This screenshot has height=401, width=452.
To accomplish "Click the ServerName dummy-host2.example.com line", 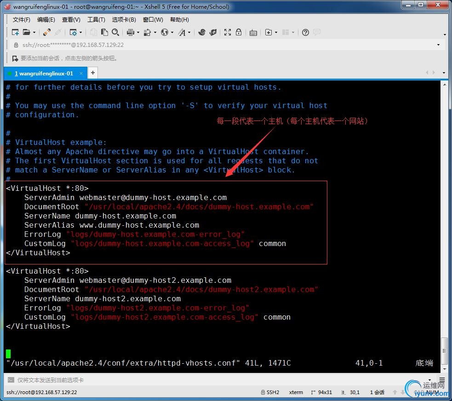I will click(x=103, y=298).
